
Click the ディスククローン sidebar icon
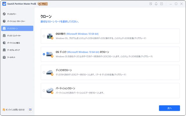4,28
